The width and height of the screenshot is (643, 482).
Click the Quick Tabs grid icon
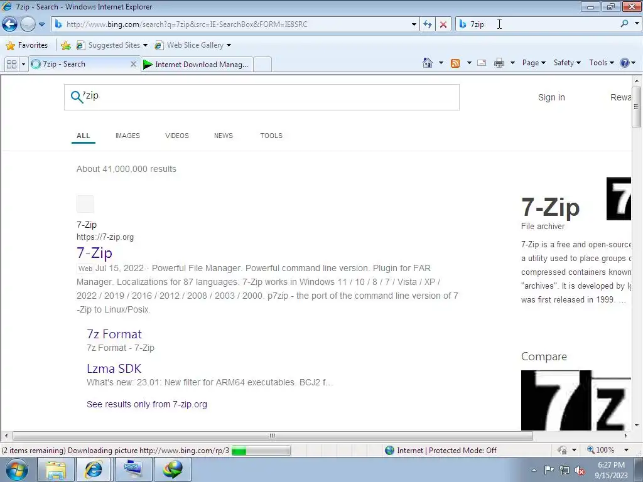(11, 65)
